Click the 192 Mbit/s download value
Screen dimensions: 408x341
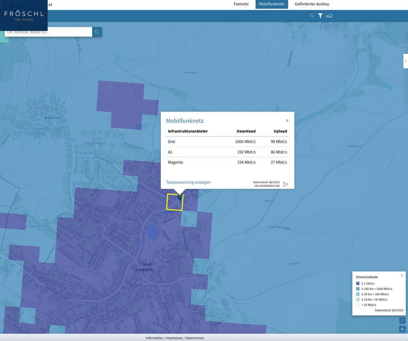click(x=246, y=152)
